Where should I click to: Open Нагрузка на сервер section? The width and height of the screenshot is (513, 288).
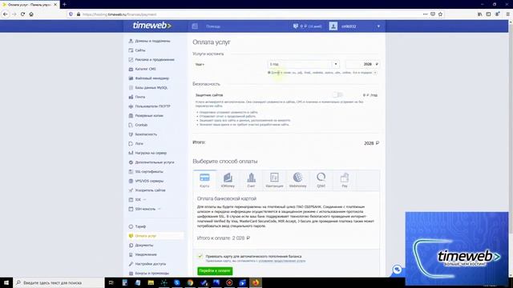tap(147, 153)
